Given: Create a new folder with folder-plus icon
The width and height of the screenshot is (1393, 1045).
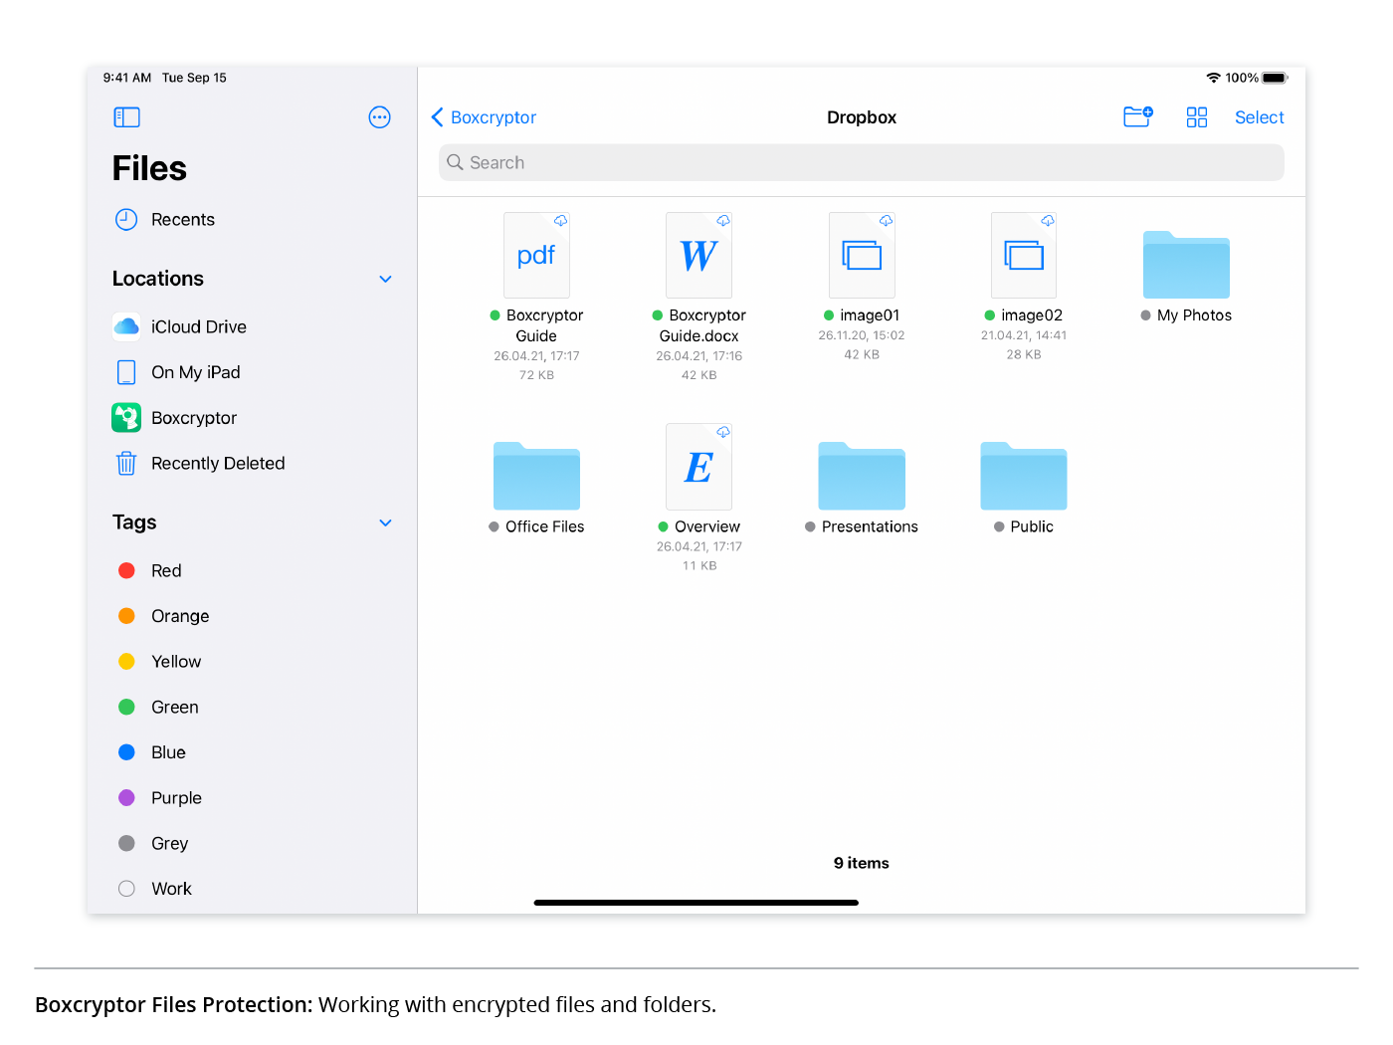Looking at the screenshot, I should tap(1137, 117).
